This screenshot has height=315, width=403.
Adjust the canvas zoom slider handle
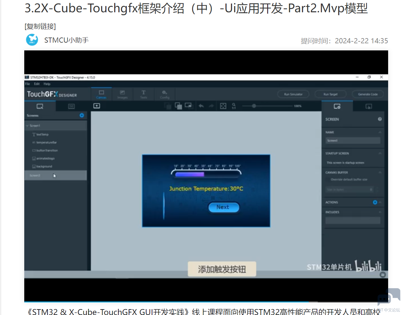[x=254, y=106]
